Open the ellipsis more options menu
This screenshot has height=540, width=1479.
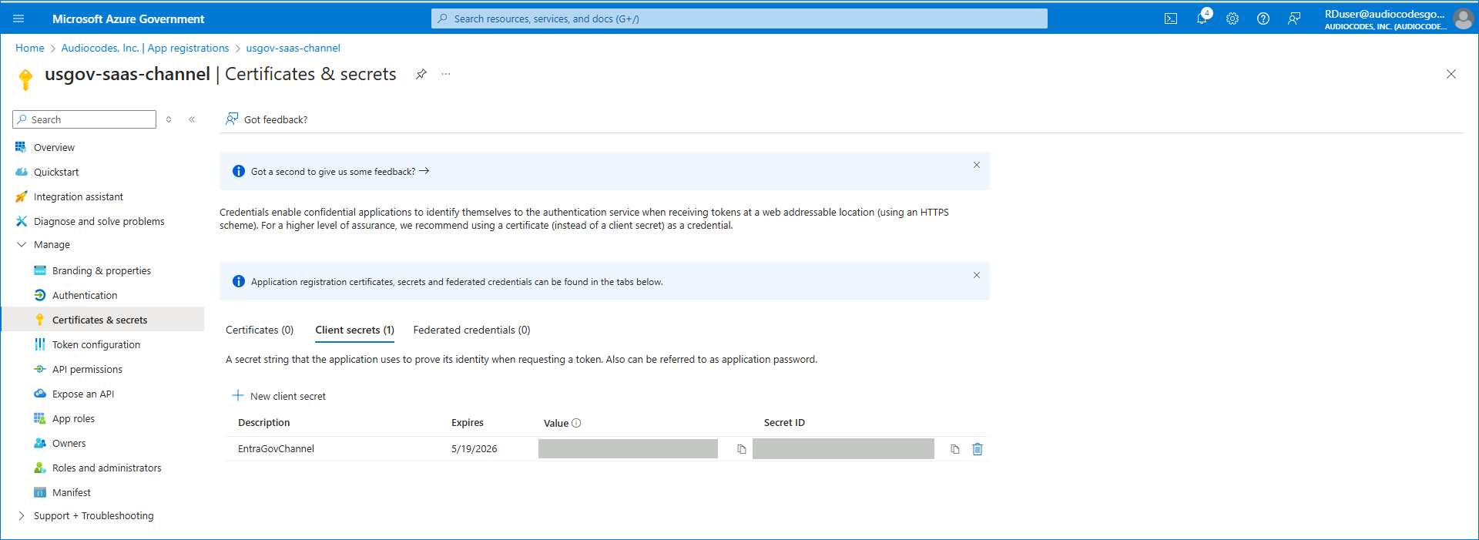click(446, 74)
